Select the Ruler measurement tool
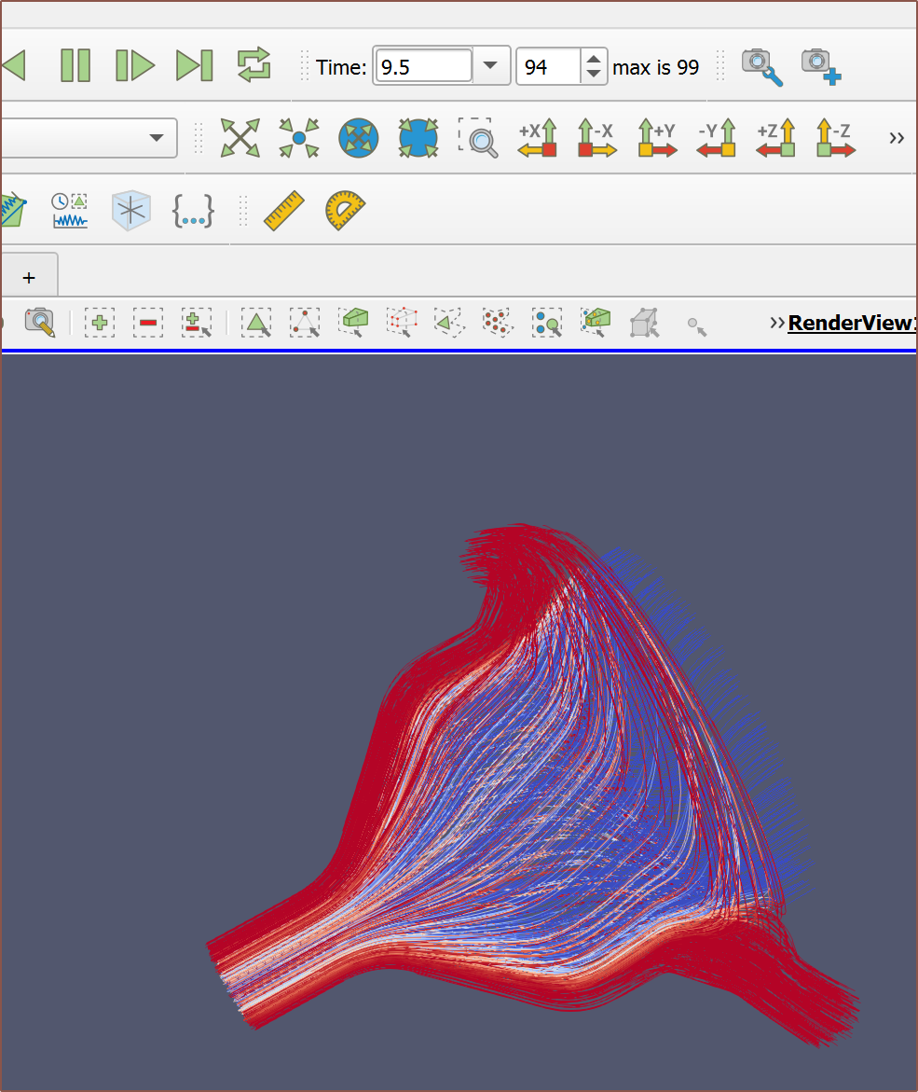The width and height of the screenshot is (918, 1092). (x=284, y=211)
